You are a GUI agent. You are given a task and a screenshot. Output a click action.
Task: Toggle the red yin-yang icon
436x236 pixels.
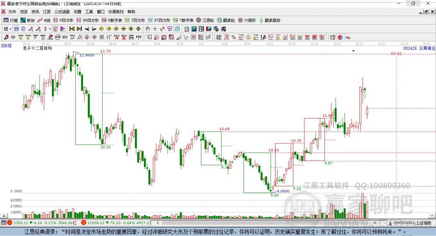click(x=340, y=37)
